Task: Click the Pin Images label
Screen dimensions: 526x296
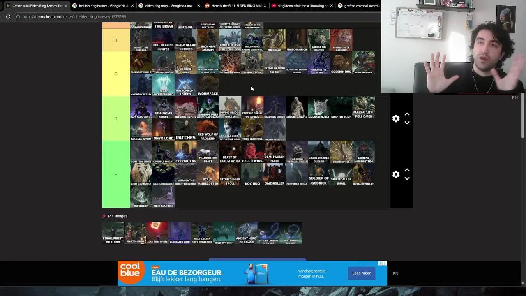Action: tap(118, 216)
